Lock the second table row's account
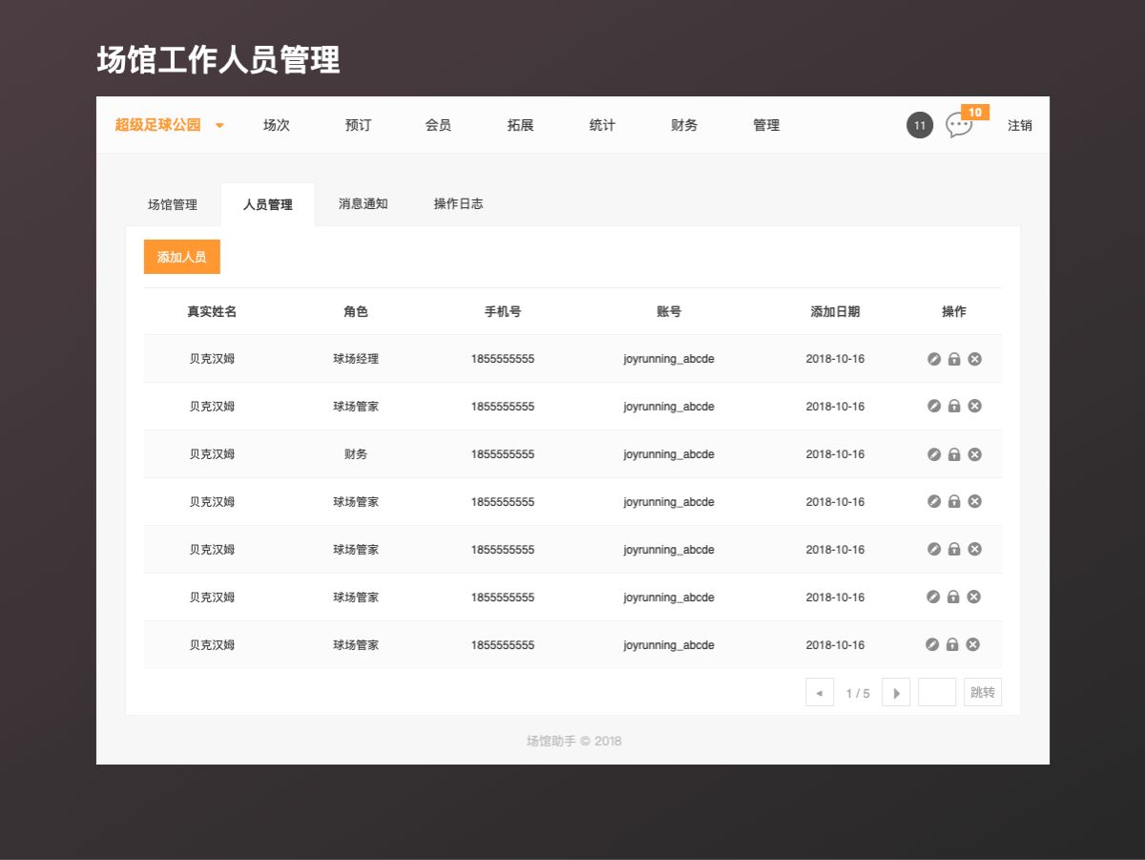Image resolution: width=1145 pixels, height=860 pixels. (x=954, y=406)
